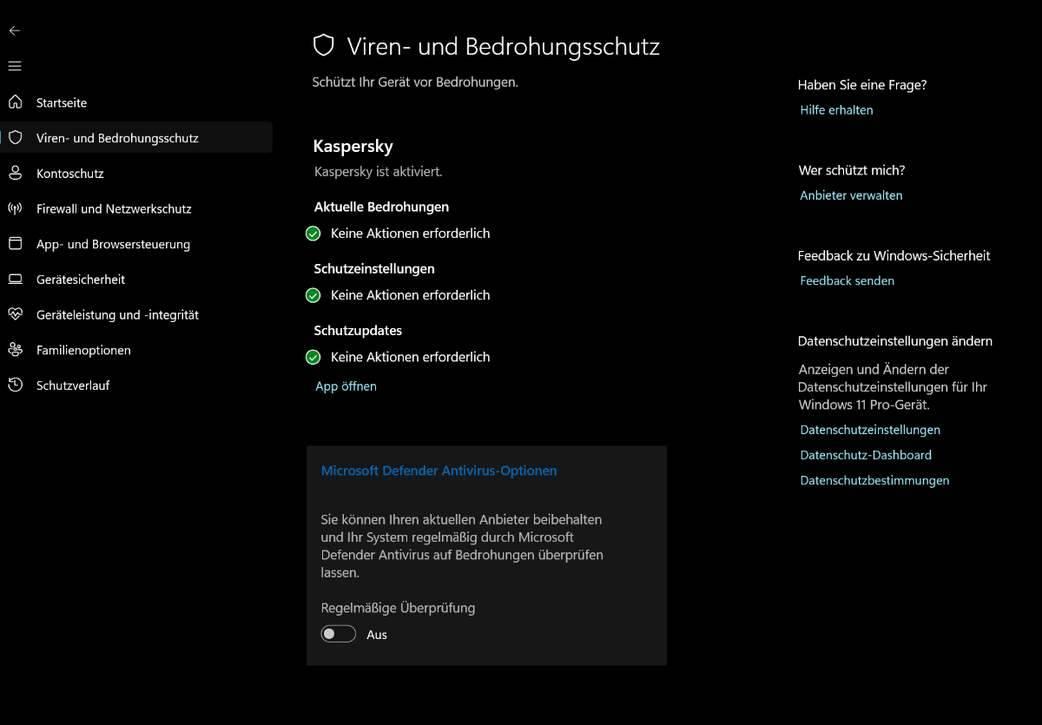Enable the Regelmäßige Überprüfung toggle
1042x725 pixels.
(x=339, y=635)
